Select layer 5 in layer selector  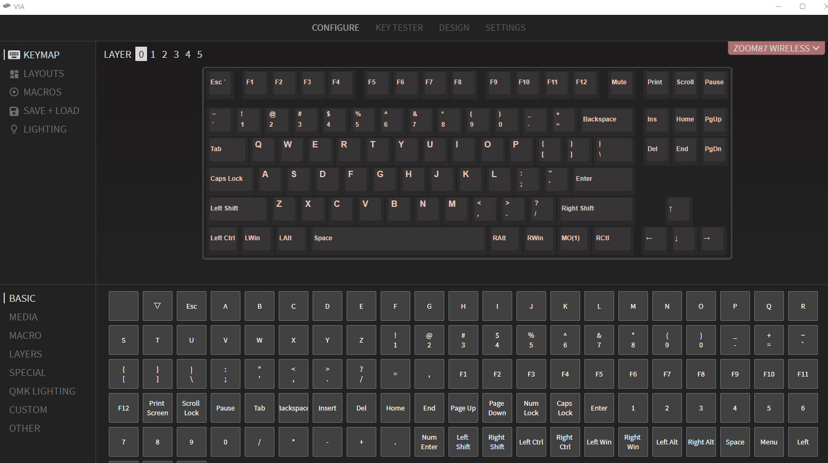(200, 55)
